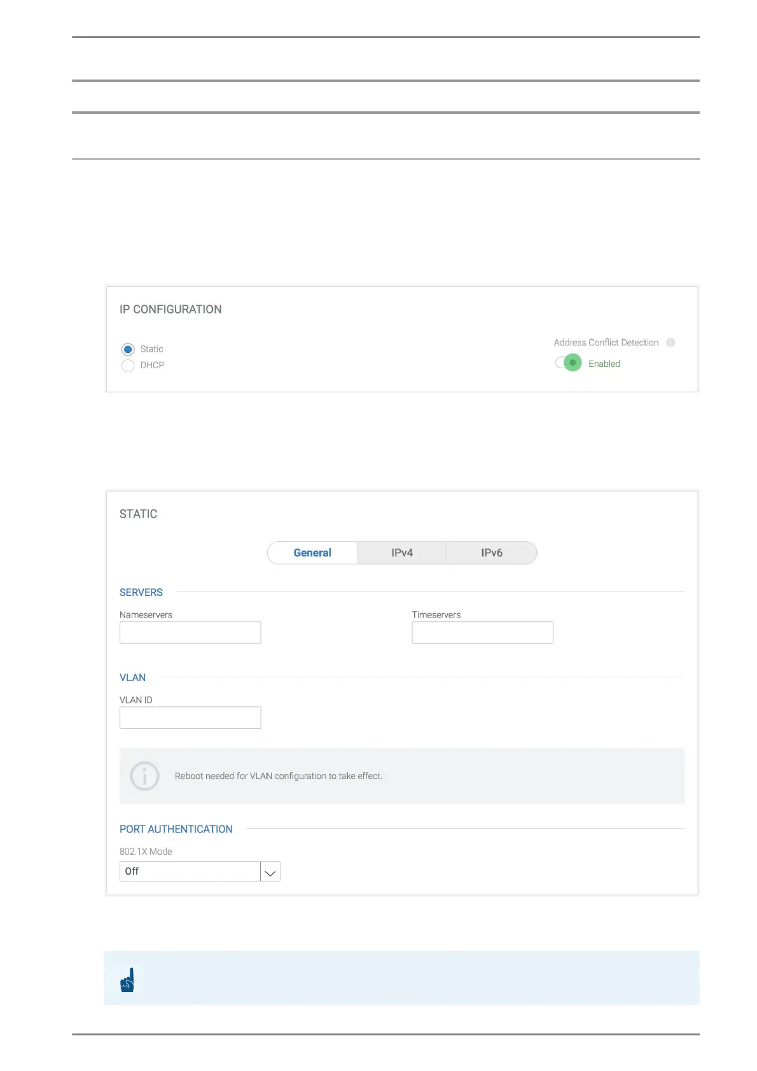Click the DHCP option label
The height and width of the screenshot is (1071, 757).
coord(152,366)
